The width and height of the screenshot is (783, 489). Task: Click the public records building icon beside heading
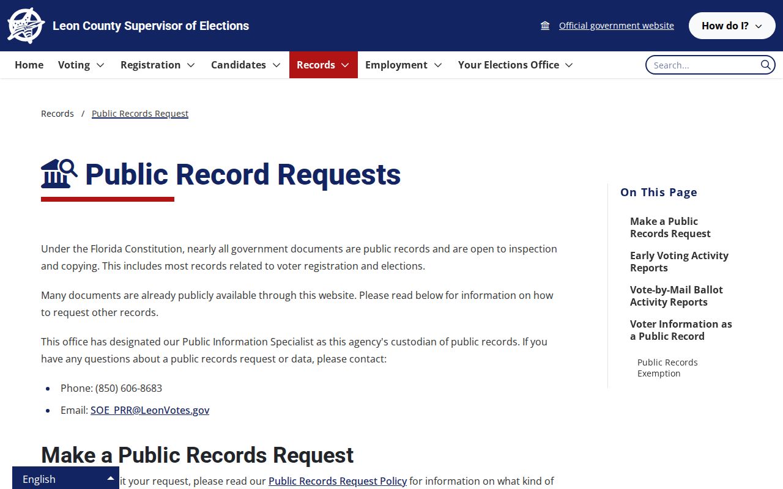pos(59,174)
